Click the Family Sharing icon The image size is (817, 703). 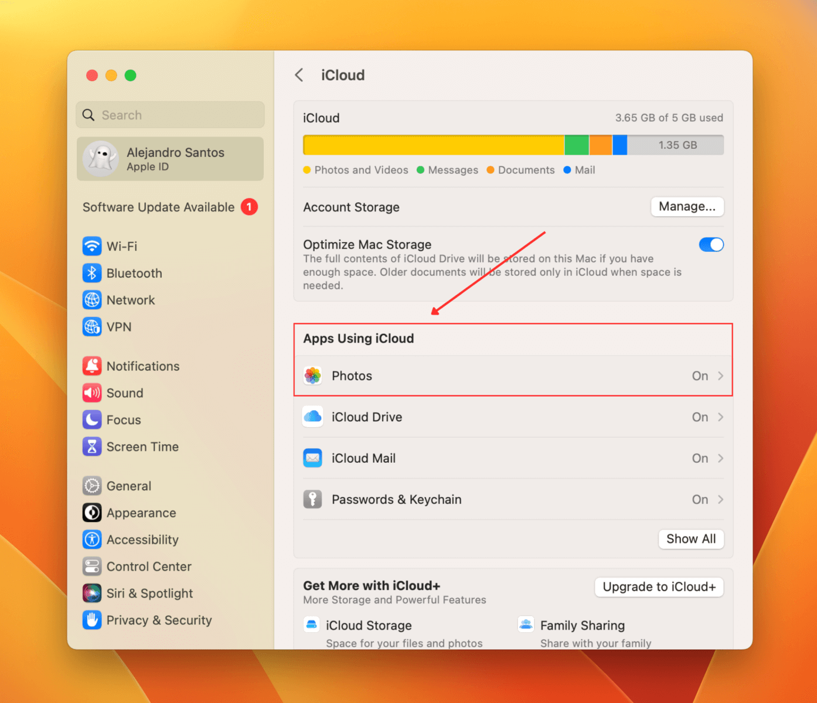[526, 624]
